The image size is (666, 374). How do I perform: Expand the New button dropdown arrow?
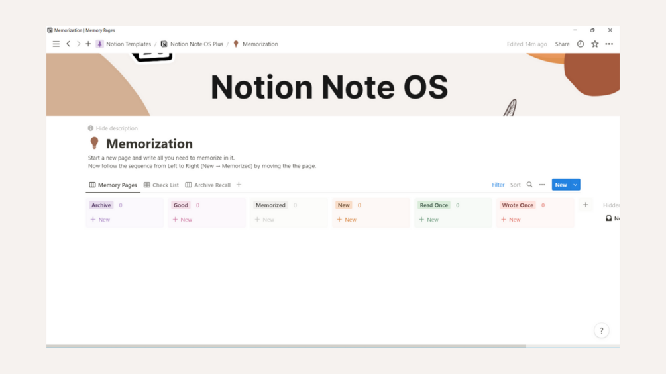[x=575, y=185]
